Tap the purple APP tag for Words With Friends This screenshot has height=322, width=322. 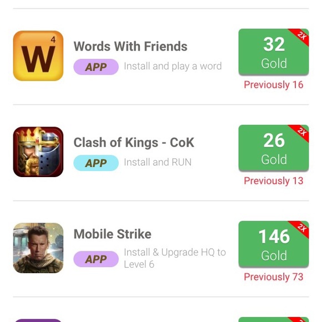pos(96,67)
